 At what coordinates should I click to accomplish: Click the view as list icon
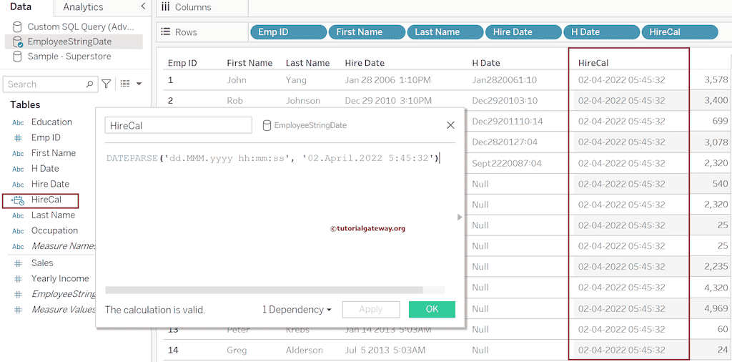click(124, 84)
